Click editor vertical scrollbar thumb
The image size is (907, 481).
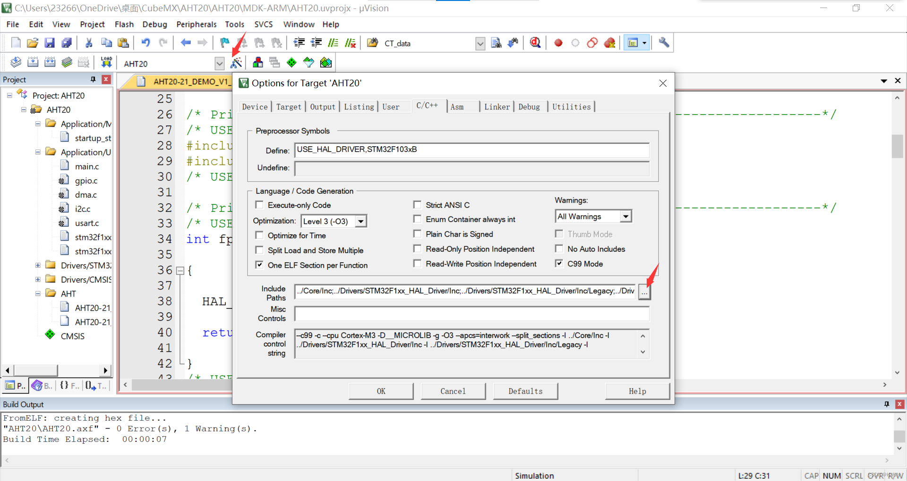[897, 146]
